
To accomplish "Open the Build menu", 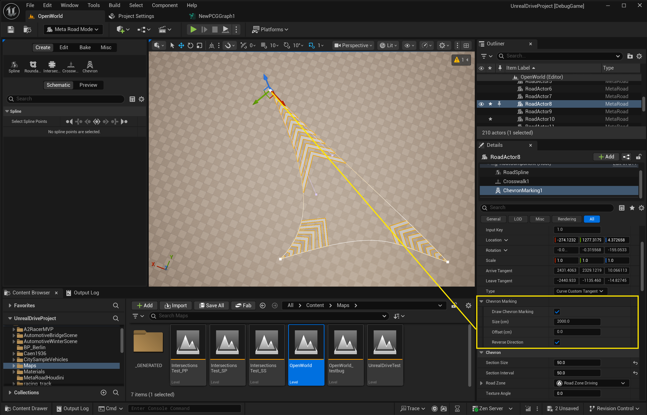I will click(114, 5).
